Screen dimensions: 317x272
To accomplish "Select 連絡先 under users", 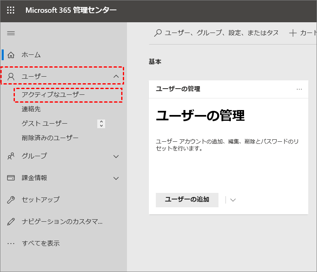I will click(31, 109).
